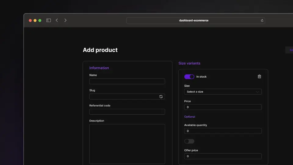Toggle the browser sidebar panel icon

pos(49,20)
